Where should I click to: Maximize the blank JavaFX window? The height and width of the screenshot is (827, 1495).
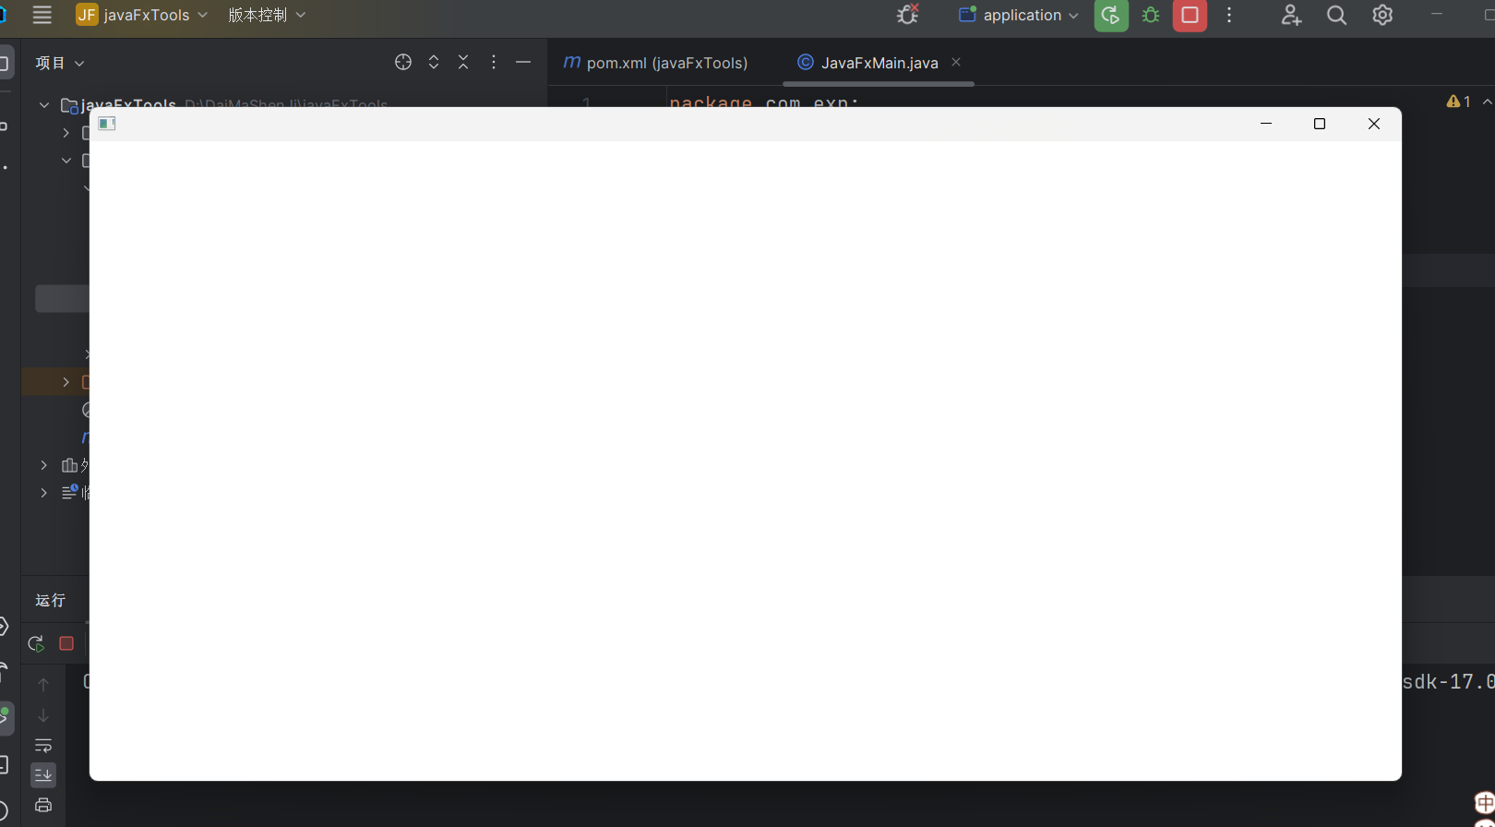point(1320,124)
